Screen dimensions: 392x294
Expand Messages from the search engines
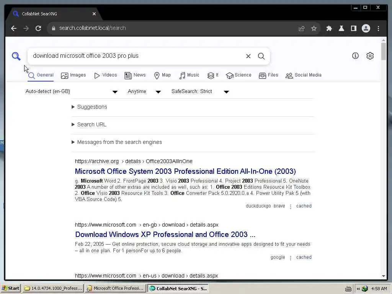coord(117,142)
